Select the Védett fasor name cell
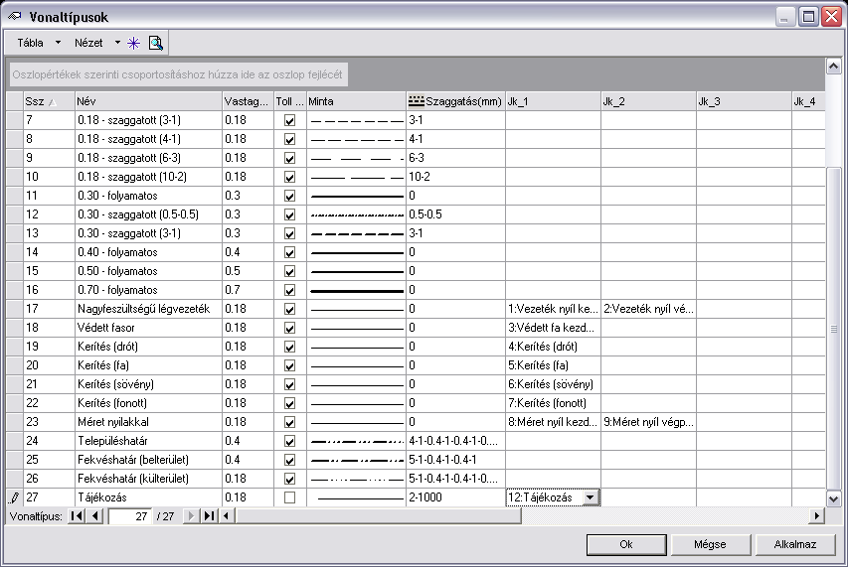This screenshot has height=567, width=848. point(148,328)
